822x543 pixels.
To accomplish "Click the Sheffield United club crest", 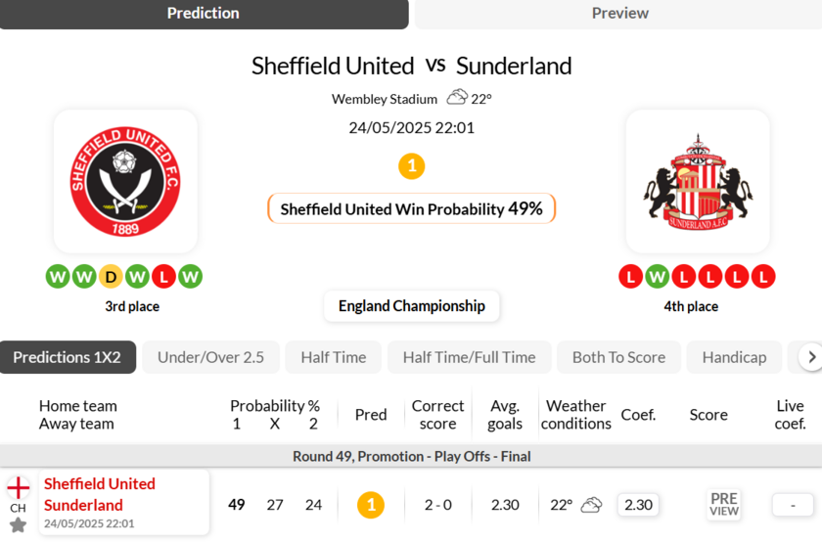I will point(125,182).
